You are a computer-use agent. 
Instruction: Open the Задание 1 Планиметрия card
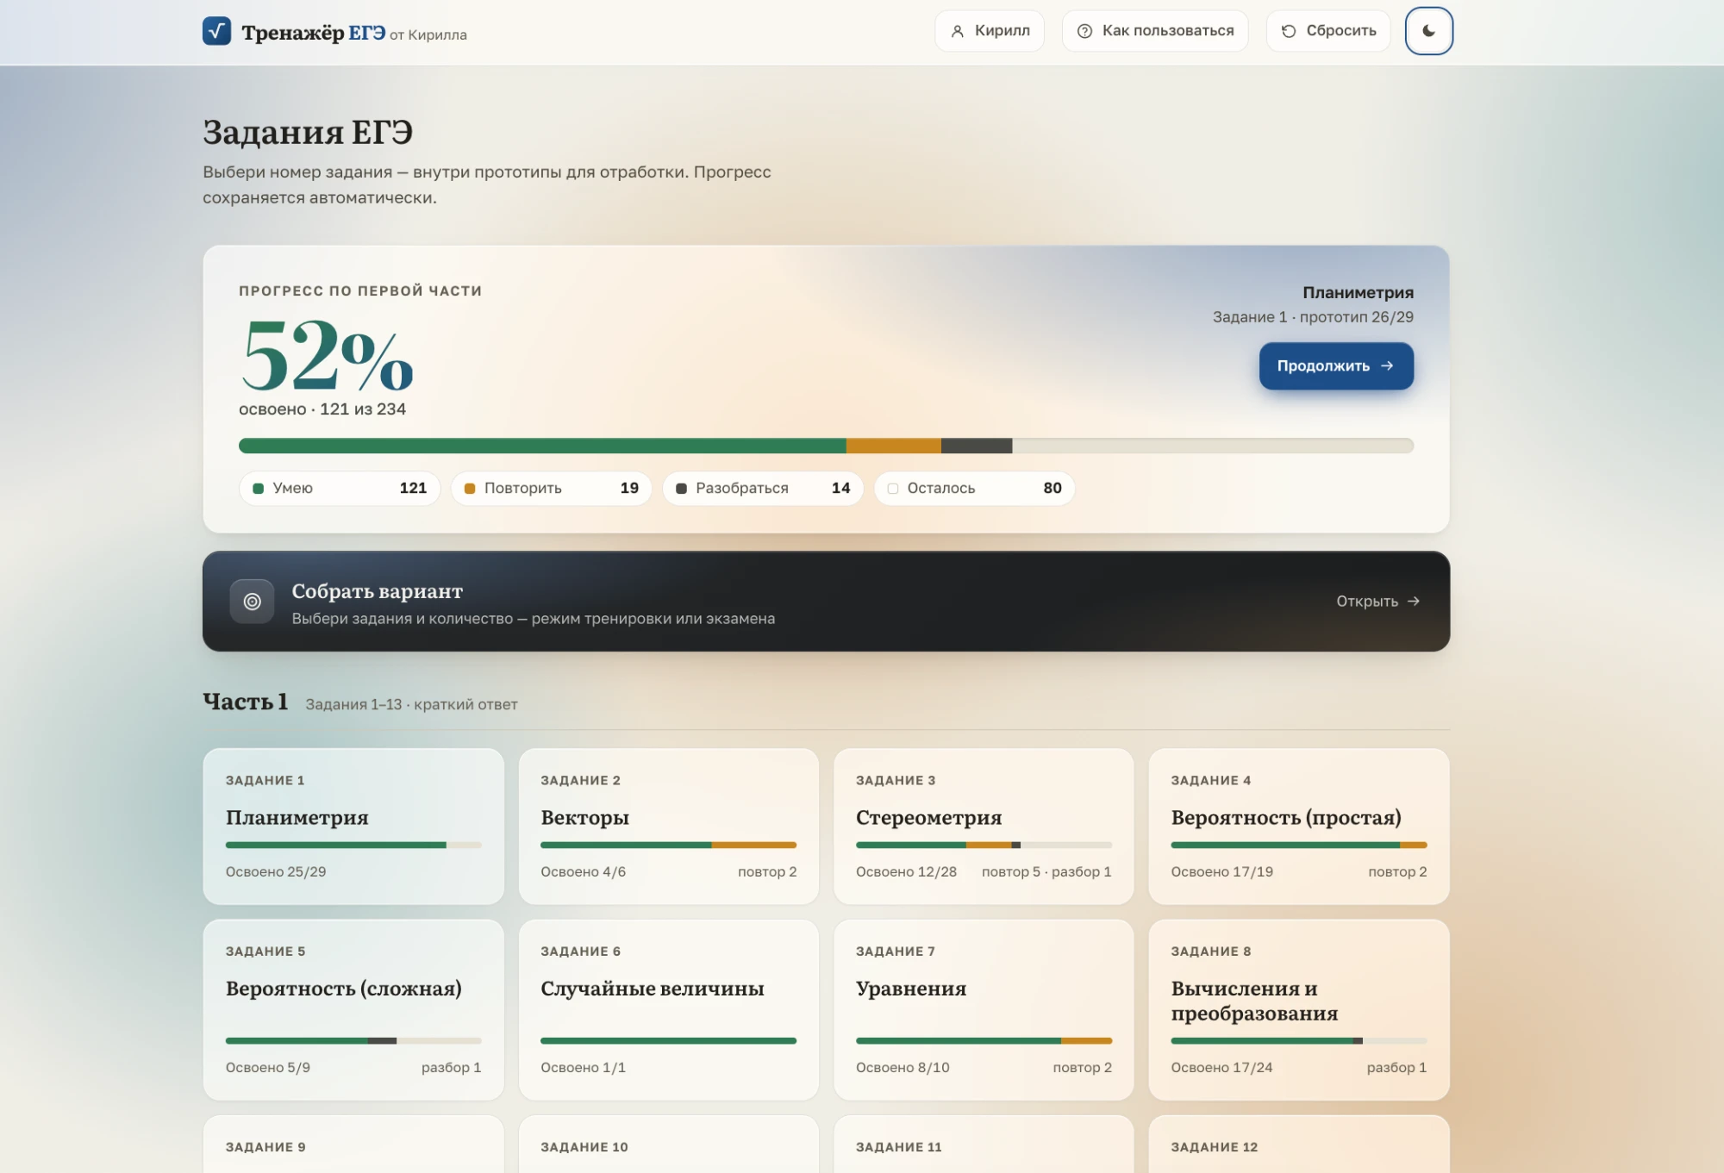(353, 827)
